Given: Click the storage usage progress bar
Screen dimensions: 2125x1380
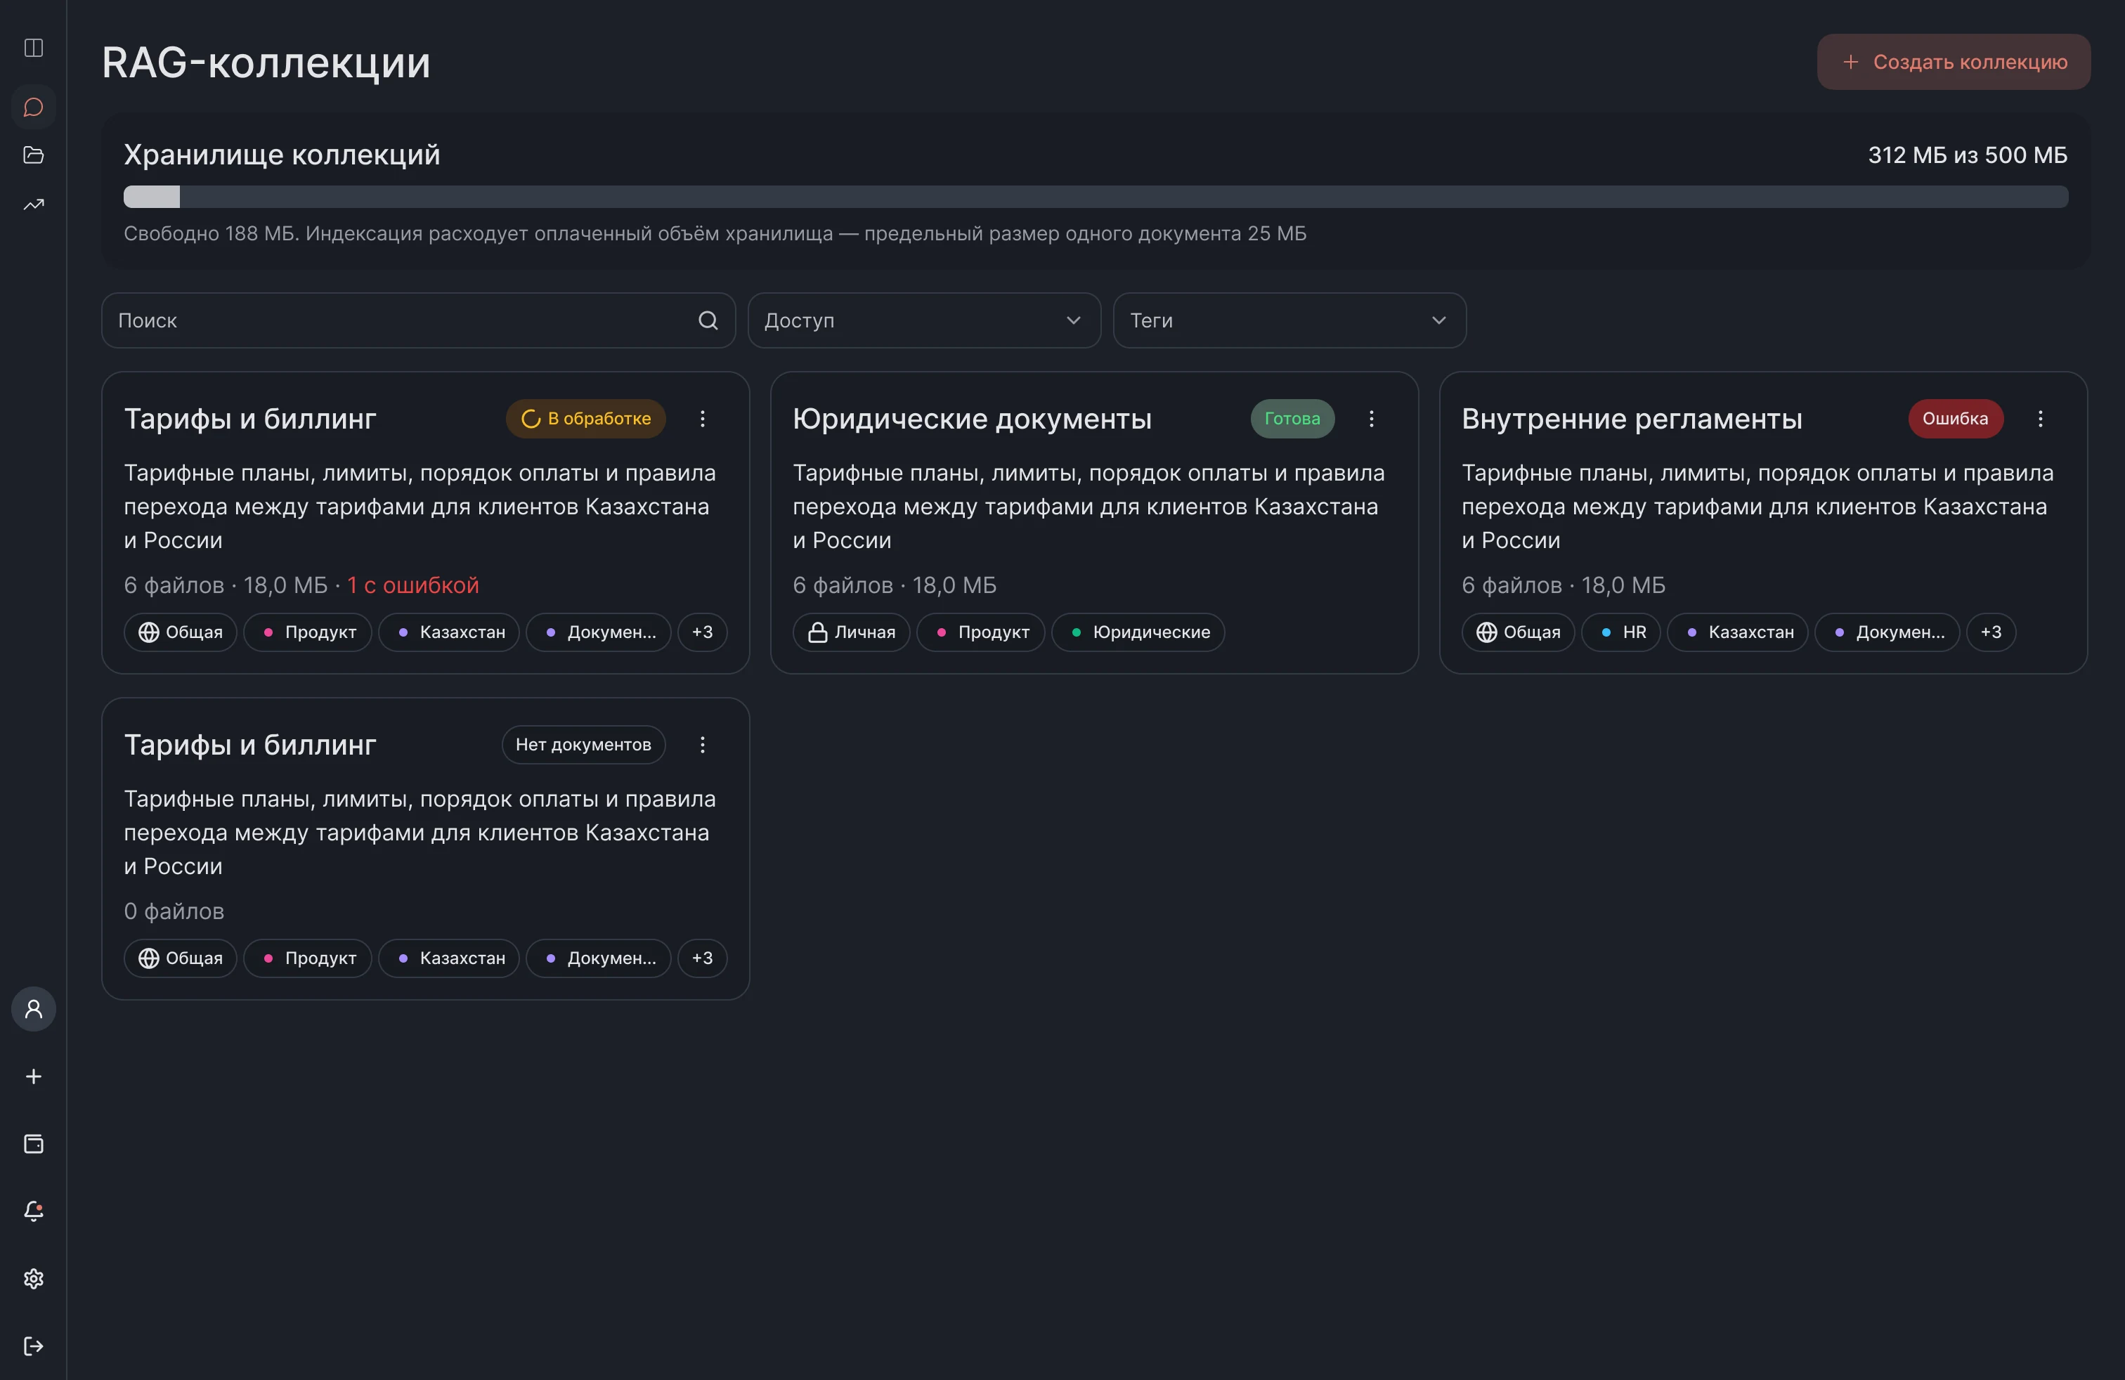Looking at the screenshot, I should pos(1096,196).
